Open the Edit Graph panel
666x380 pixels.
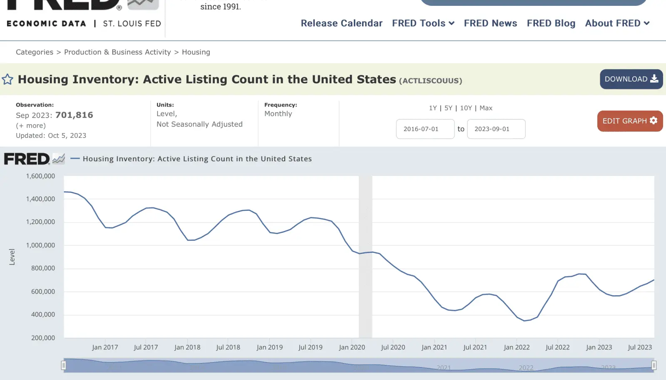coord(630,121)
